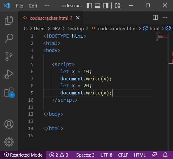Viewport: 173px width, 159px height.
Task: Click DEV in the breadcrumb path
Action: pos(56,29)
